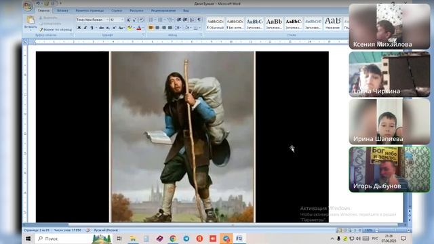This screenshot has width=434, height=244.
Task: Click bulleted list icon
Action: click(151, 20)
